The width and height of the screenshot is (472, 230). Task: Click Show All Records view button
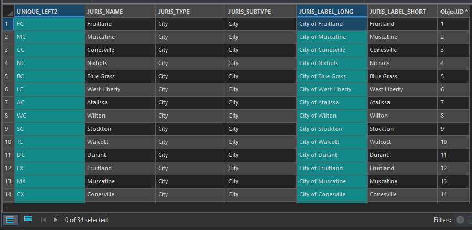[x=9, y=219]
